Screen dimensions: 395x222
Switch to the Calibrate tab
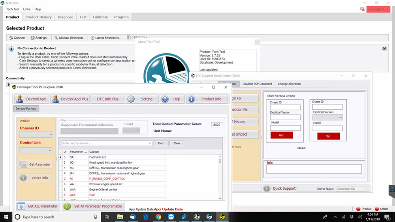click(x=100, y=17)
